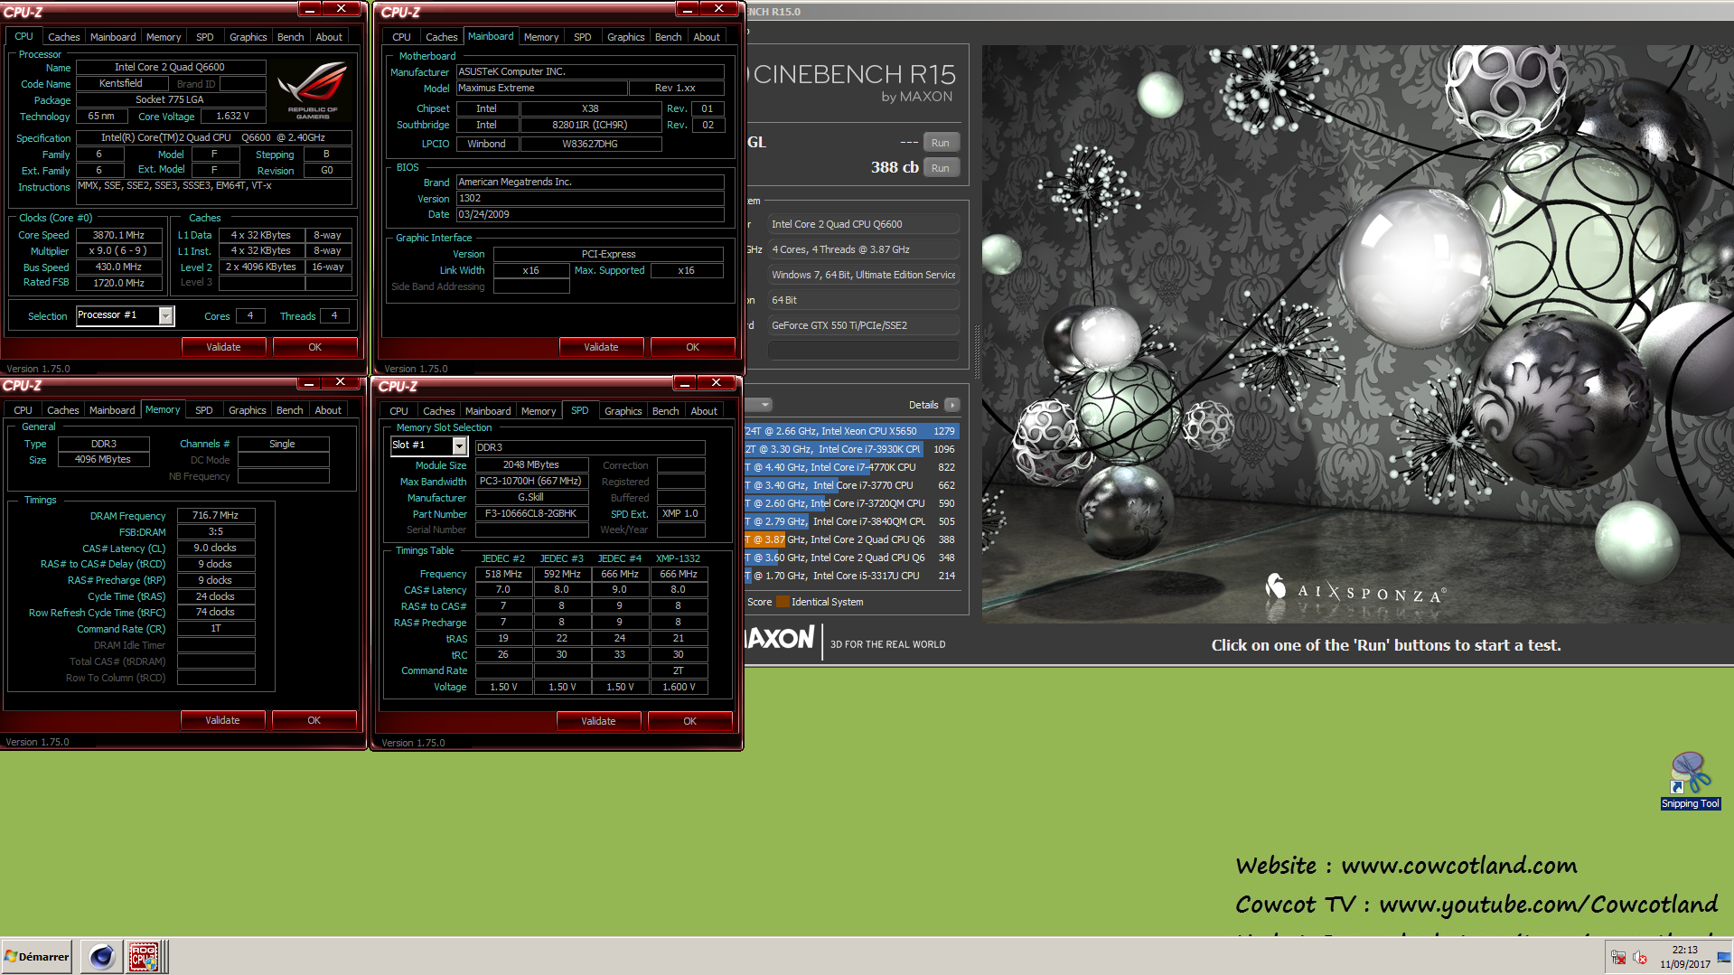The width and height of the screenshot is (1734, 975).
Task: Click OK in the CPU window
Action: (314, 347)
